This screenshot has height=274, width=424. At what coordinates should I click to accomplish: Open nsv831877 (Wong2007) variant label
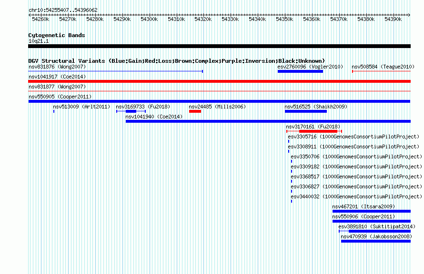[57, 87]
